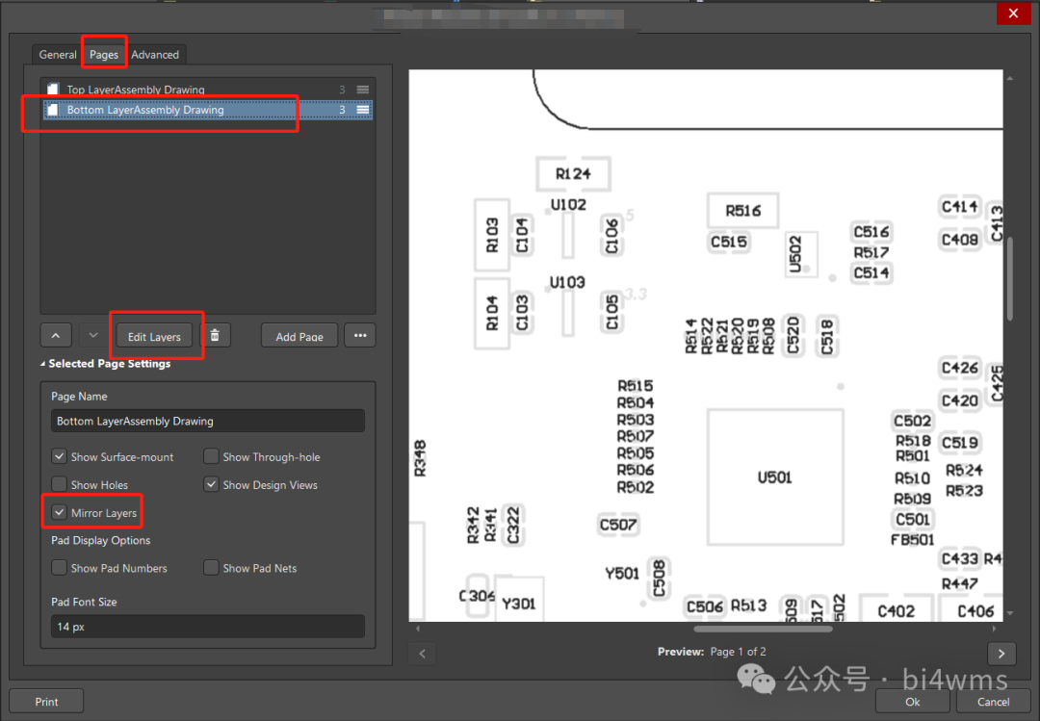Image resolution: width=1040 pixels, height=721 pixels.
Task: Open the three-dots more options button
Action: (360, 335)
